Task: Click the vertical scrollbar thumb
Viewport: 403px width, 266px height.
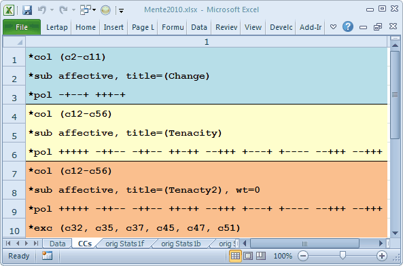Action: click(x=395, y=95)
